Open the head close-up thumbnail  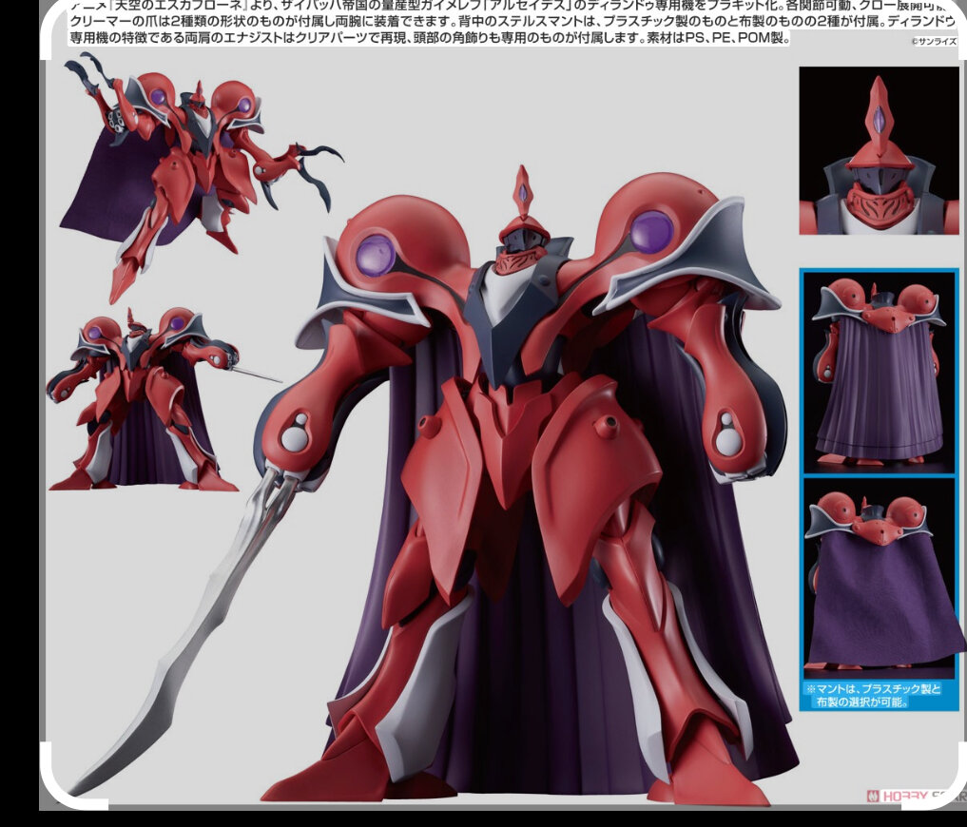pyautogui.click(x=878, y=150)
